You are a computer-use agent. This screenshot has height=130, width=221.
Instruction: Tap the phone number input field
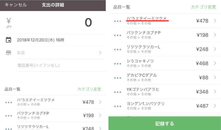coord(61,65)
